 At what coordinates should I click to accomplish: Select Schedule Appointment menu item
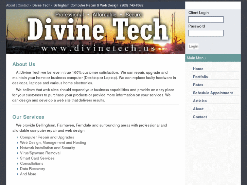(213, 93)
